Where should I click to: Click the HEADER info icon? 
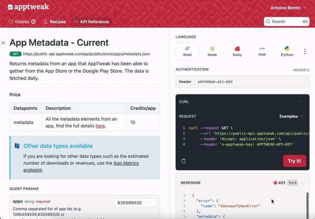pos(308,70)
